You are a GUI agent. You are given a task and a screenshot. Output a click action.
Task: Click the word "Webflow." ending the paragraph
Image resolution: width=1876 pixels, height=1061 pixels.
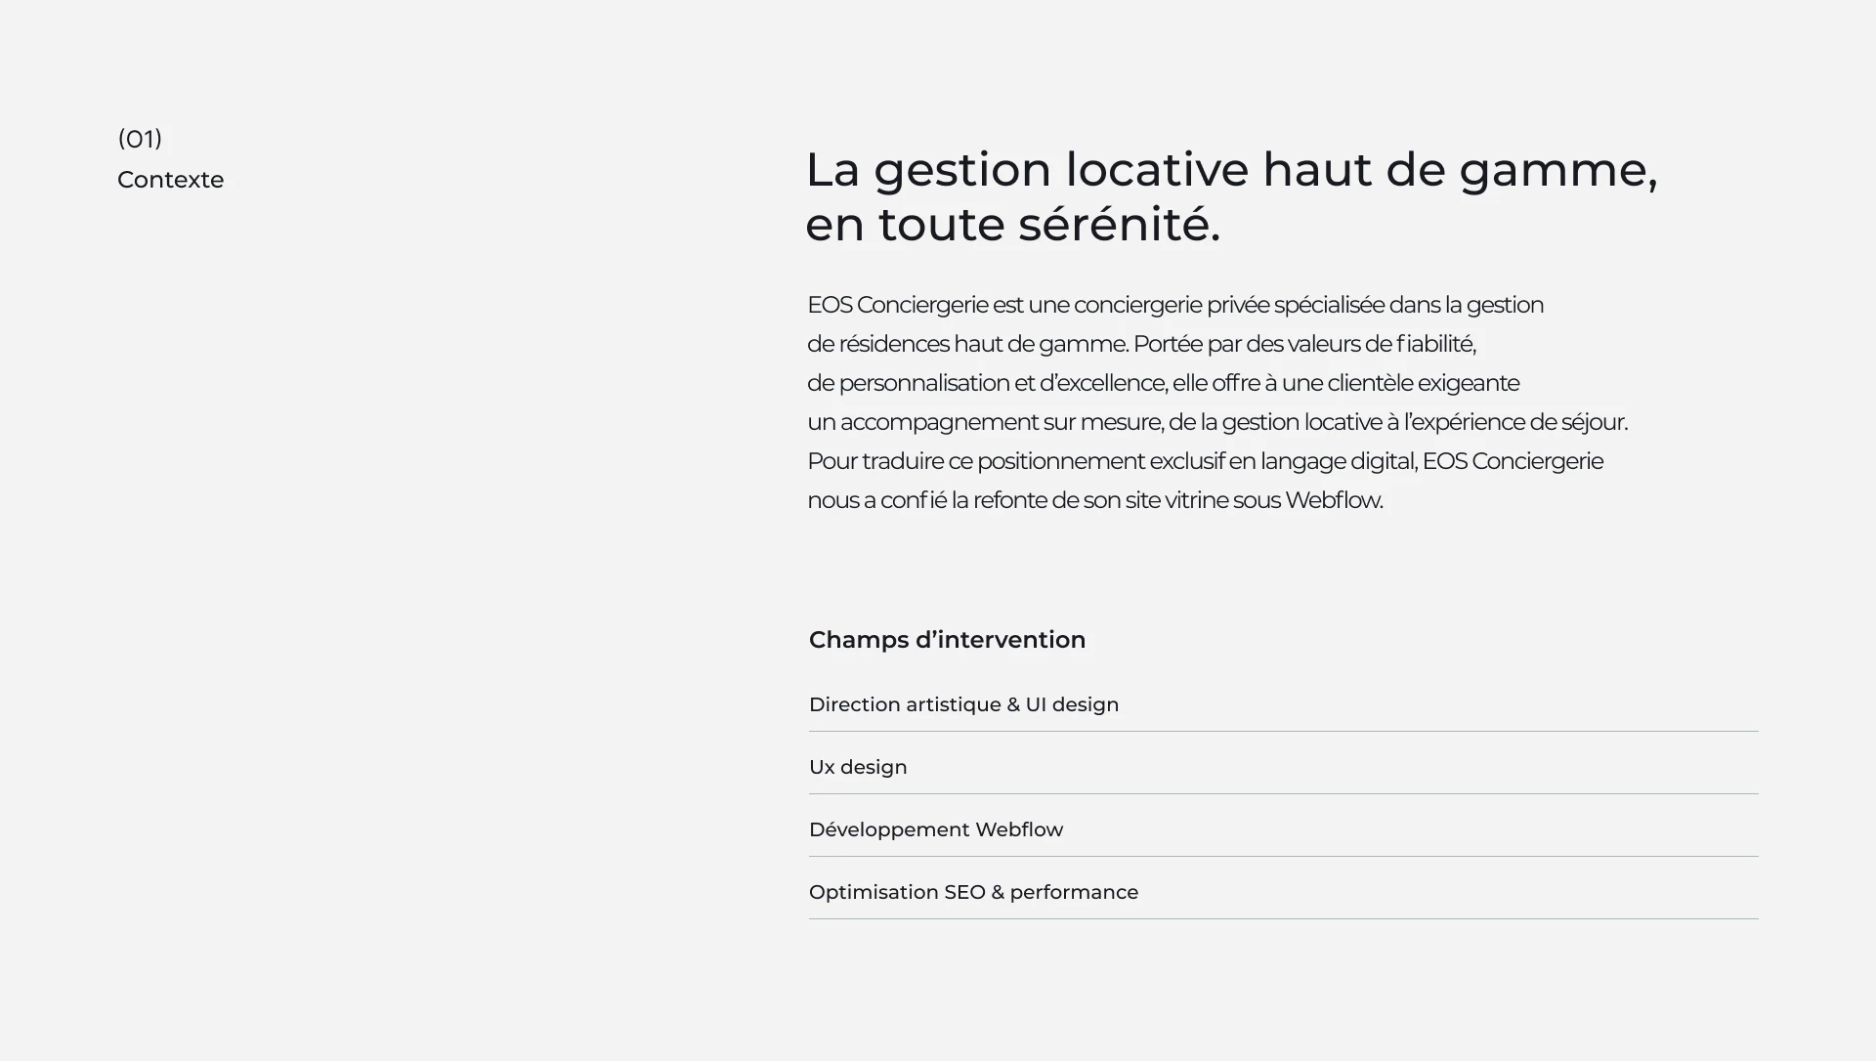pyautogui.click(x=1334, y=500)
